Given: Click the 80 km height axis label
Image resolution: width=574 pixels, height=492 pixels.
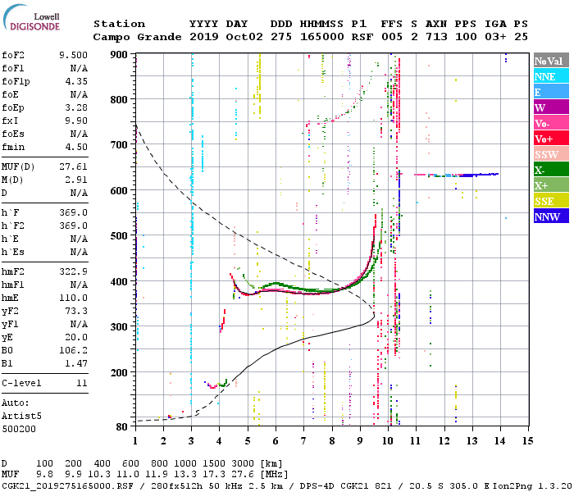Looking at the screenshot, I should pyautogui.click(x=122, y=426).
